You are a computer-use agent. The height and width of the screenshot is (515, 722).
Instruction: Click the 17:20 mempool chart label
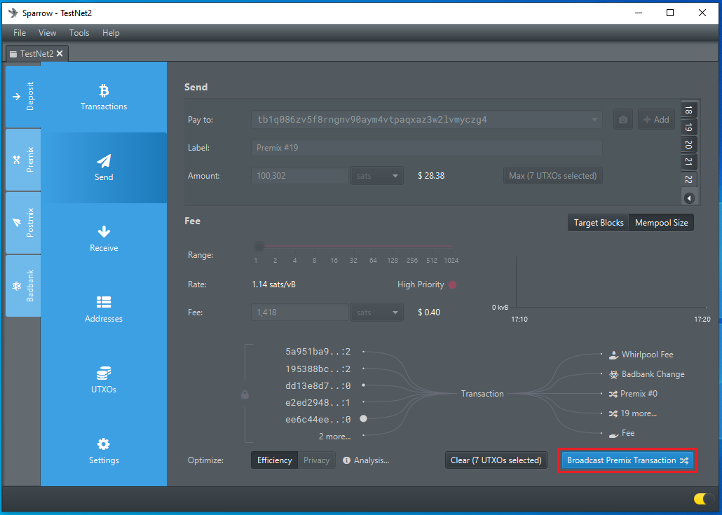[x=702, y=319]
